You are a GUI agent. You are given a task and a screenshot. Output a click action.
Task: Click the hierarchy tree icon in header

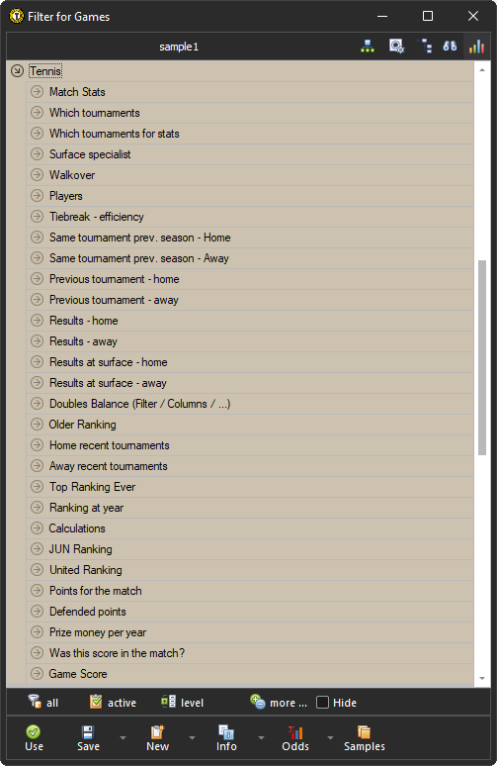(368, 47)
